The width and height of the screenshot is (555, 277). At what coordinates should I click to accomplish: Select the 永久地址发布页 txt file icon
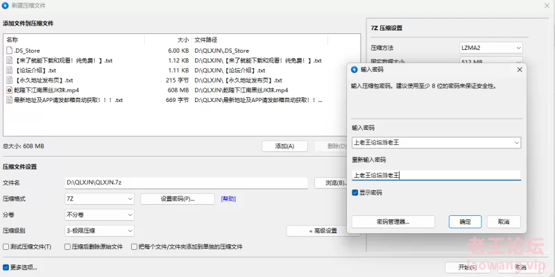click(10, 81)
